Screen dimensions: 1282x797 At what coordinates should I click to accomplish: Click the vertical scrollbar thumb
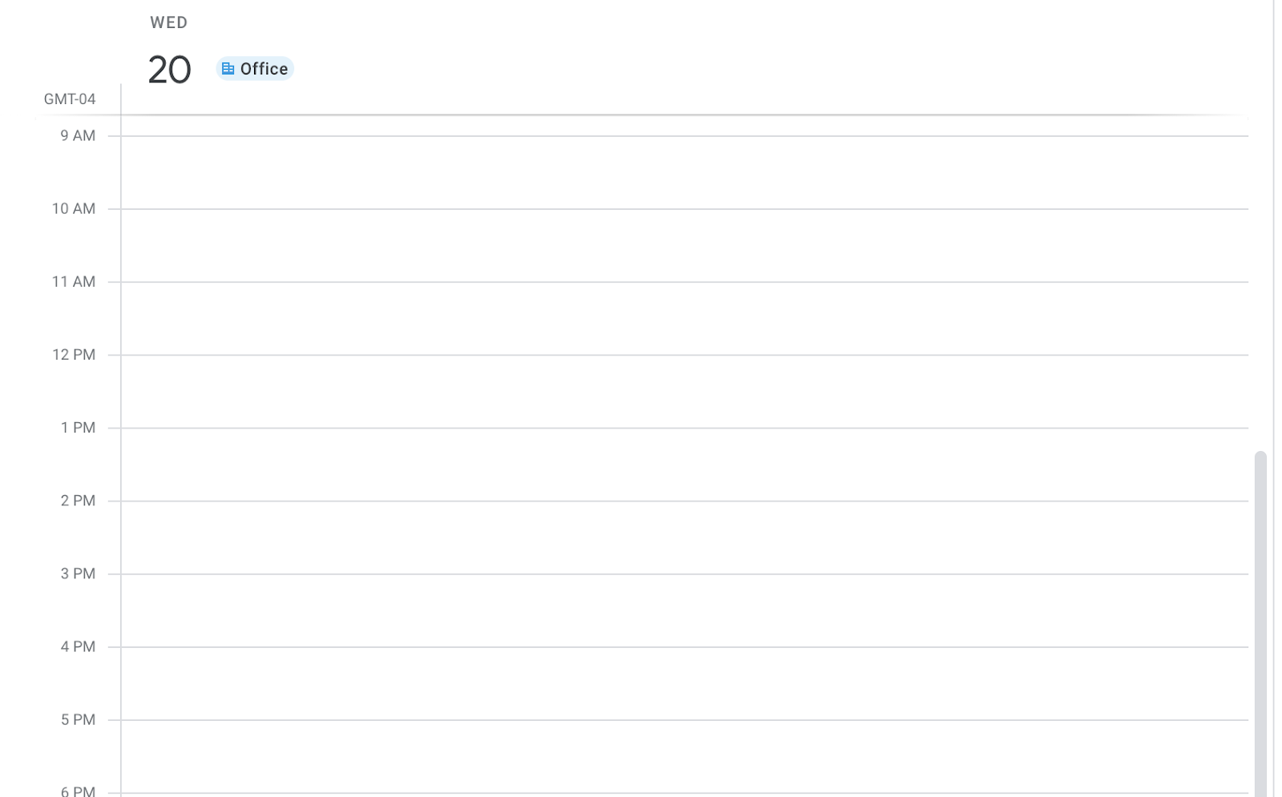(x=1260, y=624)
